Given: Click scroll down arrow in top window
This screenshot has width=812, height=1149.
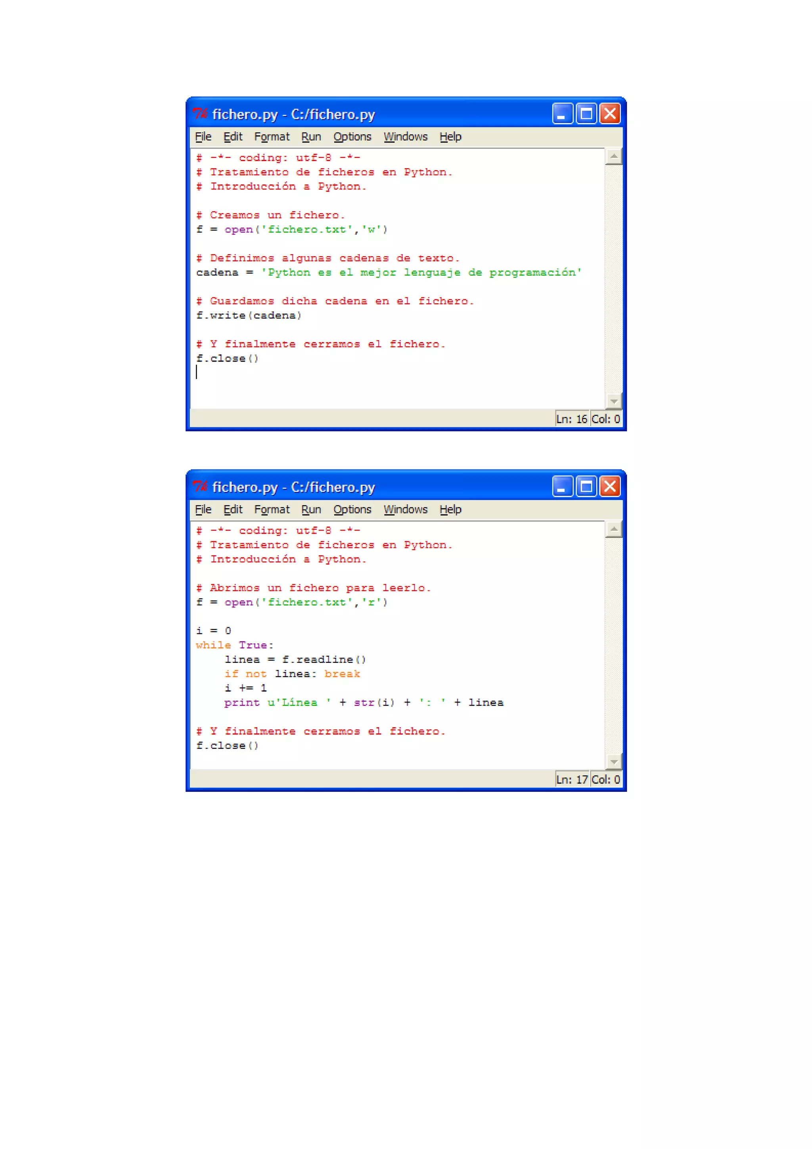Looking at the screenshot, I should tap(613, 401).
